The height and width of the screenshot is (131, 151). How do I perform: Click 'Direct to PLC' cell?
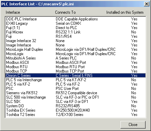pyautogui.click(x=66, y=28)
